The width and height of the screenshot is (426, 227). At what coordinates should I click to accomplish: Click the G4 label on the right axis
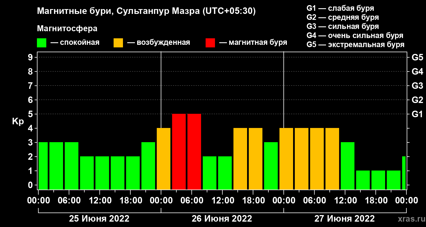417,72
